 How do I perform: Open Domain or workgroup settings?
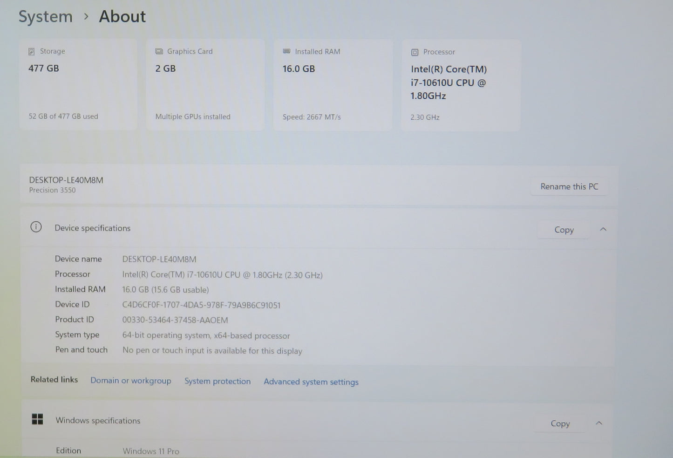(x=131, y=381)
